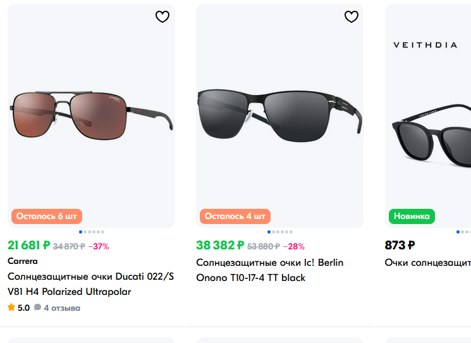The height and width of the screenshot is (343, 471).
Task: Click the reviews speech bubble icon
Action: point(38,308)
